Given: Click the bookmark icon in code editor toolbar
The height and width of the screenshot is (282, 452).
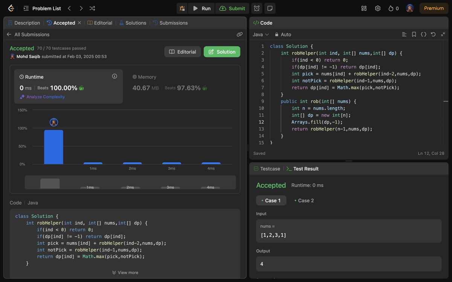Looking at the screenshot, I should click(414, 34).
